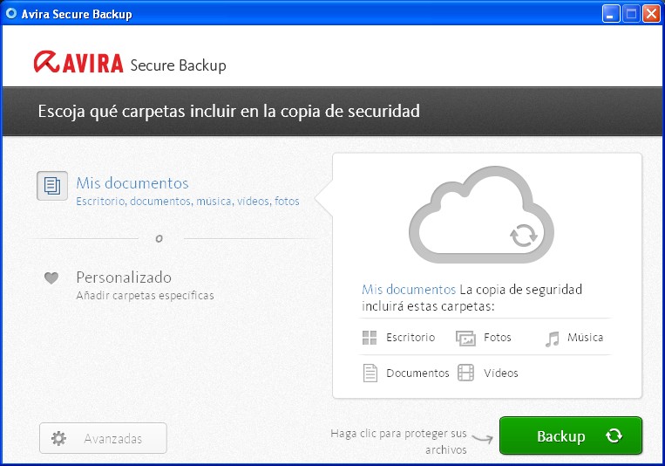Select the Mis documentos option title

(132, 183)
